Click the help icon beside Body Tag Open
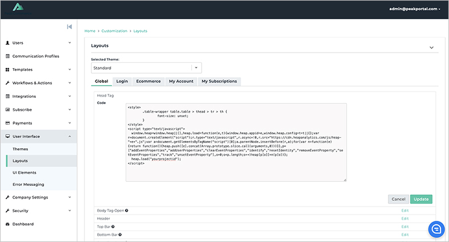The height and width of the screenshot is (242, 449). tap(126, 211)
